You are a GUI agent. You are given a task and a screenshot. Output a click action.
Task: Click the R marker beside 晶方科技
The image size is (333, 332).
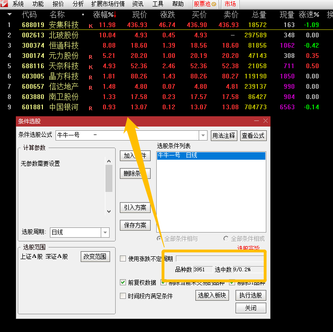tap(90, 78)
